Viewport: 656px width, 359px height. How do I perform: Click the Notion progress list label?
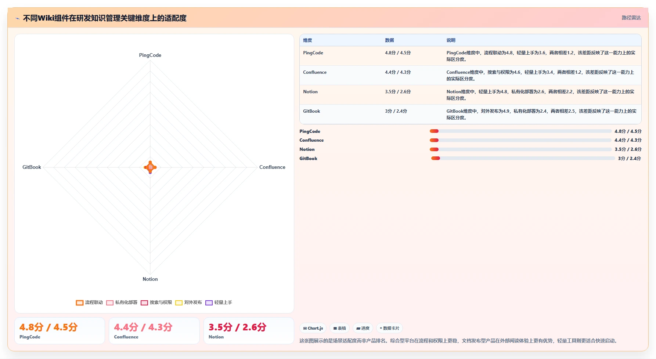(307, 149)
